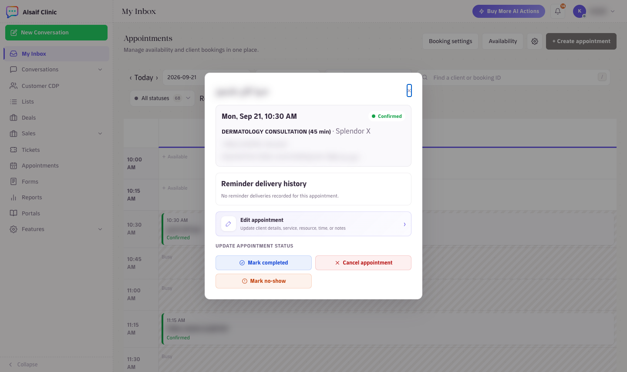
Task: Click Mark no-show button
Action: coord(263,281)
